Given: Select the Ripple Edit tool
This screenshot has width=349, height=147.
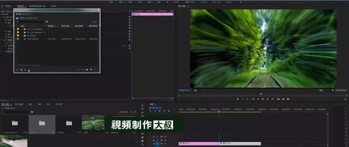Looking at the screenshot, I should [x=143, y=112].
